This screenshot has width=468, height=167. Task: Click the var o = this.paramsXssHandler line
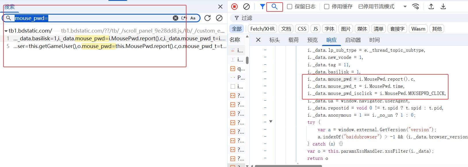(371, 151)
